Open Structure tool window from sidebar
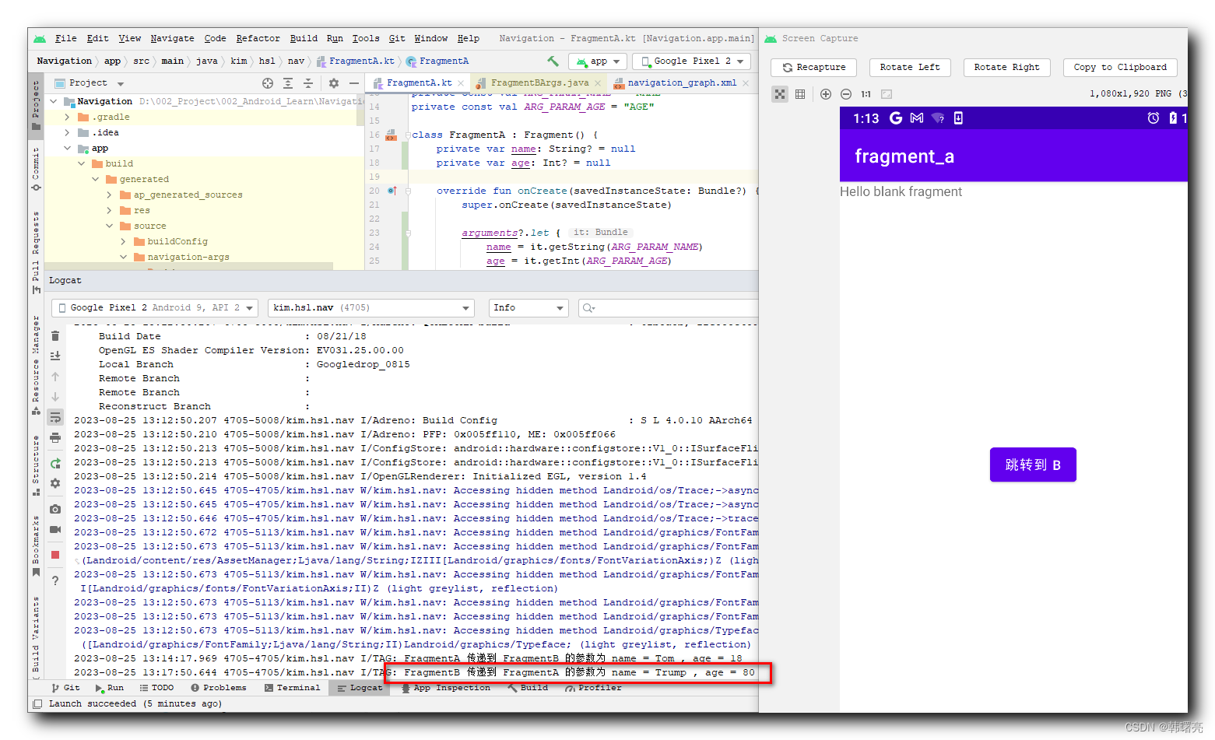 pos(36,465)
